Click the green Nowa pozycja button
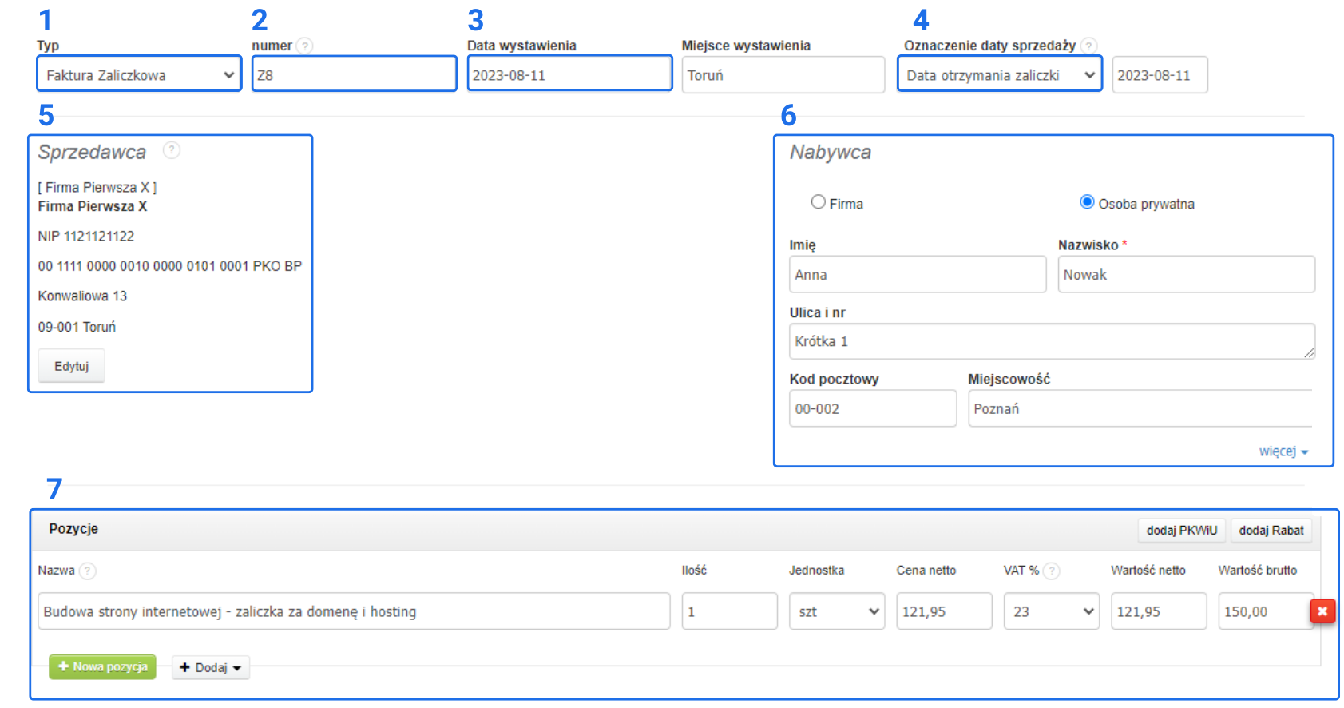Image resolution: width=1344 pixels, height=708 pixels. coord(102,666)
